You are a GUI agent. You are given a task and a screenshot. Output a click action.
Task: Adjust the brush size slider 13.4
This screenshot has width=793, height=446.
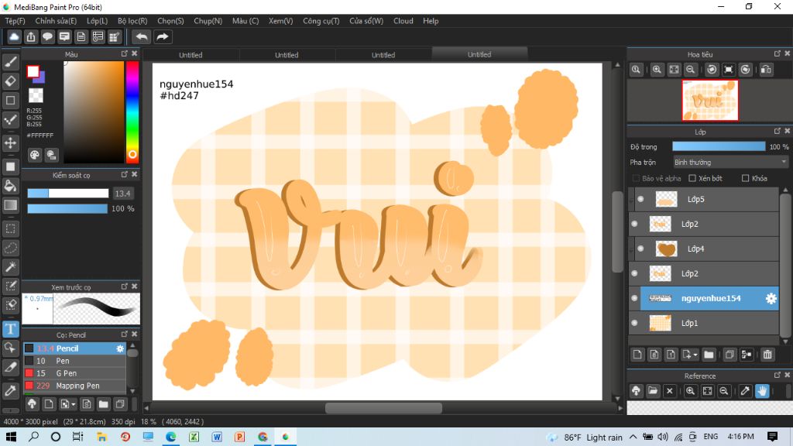(x=68, y=193)
